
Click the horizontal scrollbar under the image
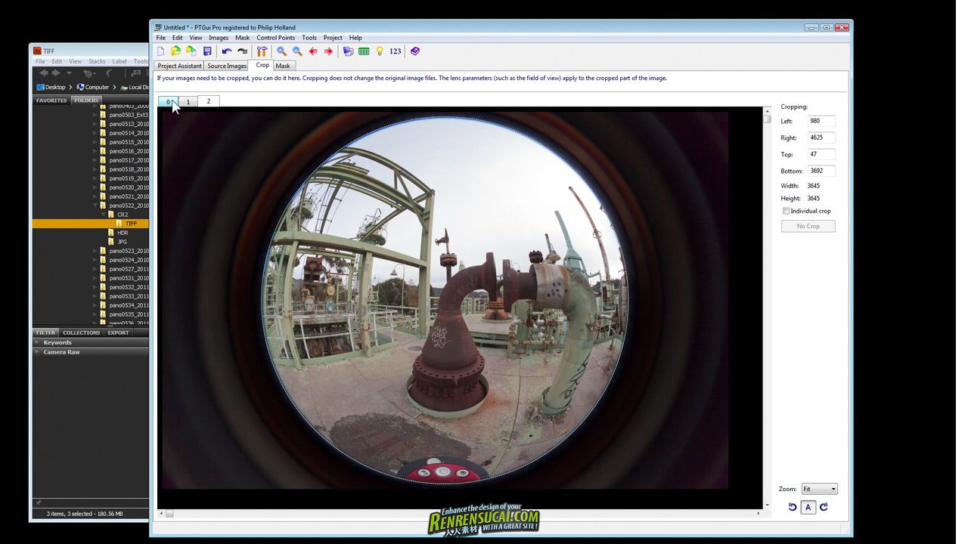(460, 514)
